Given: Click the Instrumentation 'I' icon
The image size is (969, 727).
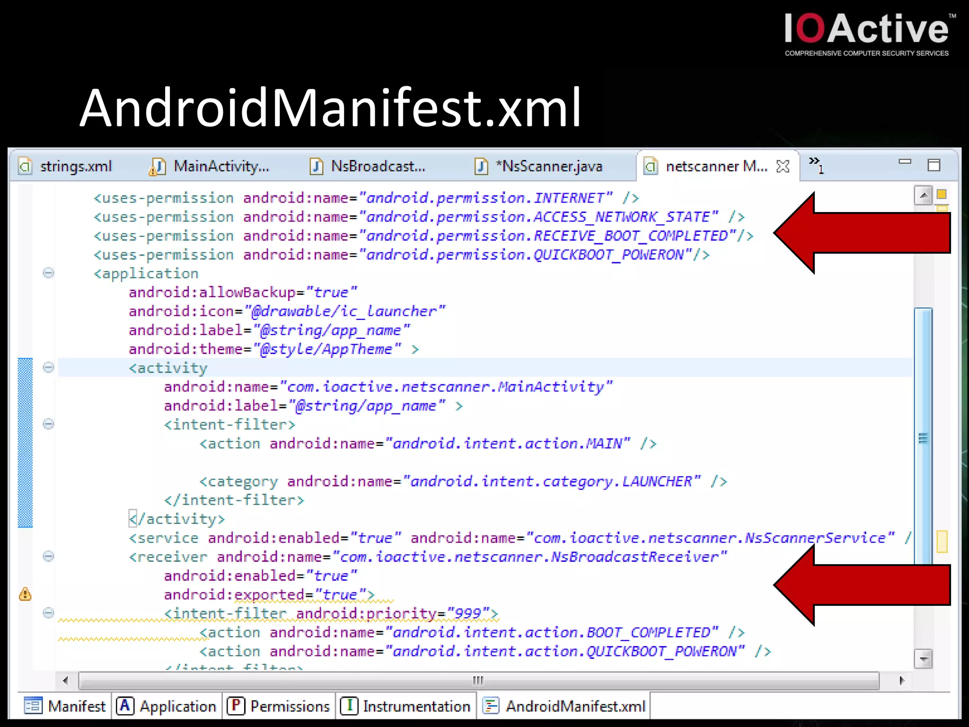Looking at the screenshot, I should 349,706.
